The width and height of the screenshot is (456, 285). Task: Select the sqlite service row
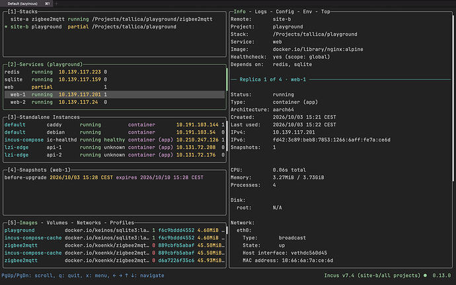point(114,79)
